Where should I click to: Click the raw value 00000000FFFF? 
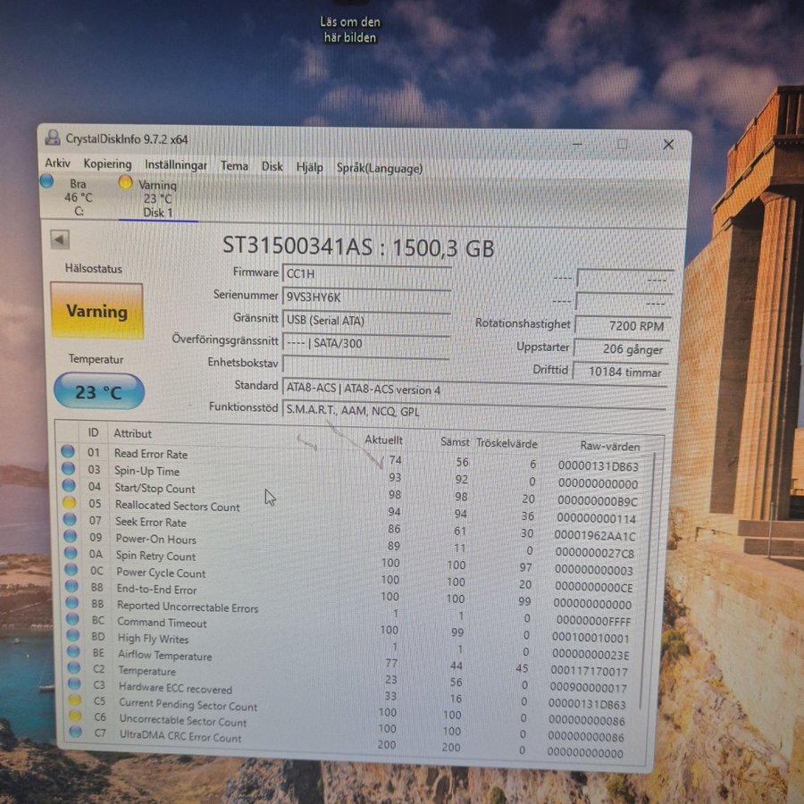pos(593,621)
